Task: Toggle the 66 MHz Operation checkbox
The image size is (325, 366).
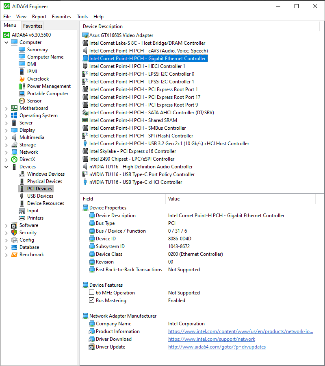Action: pos(92,292)
